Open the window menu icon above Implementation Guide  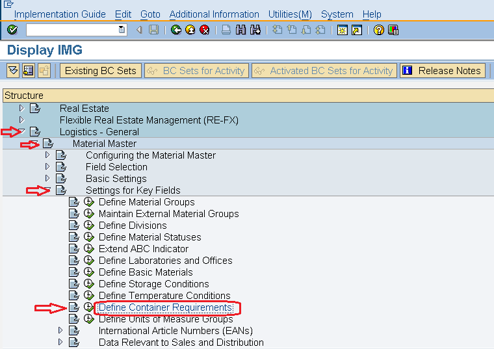(x=8, y=4)
